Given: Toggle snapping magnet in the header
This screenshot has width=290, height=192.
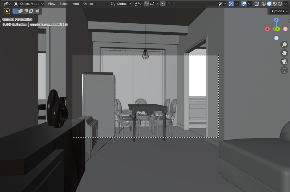Looking at the screenshot, I should (x=146, y=4).
